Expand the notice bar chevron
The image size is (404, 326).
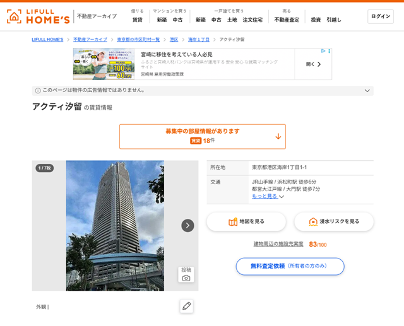(x=367, y=91)
